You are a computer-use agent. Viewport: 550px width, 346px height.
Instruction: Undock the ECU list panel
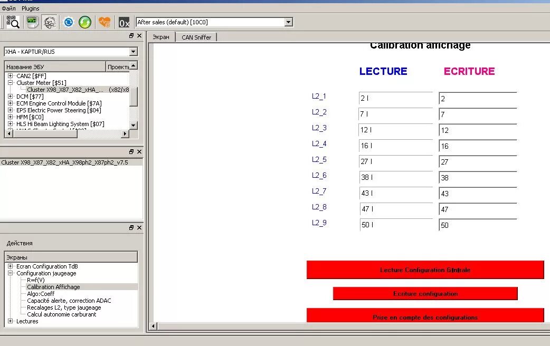[131, 36]
